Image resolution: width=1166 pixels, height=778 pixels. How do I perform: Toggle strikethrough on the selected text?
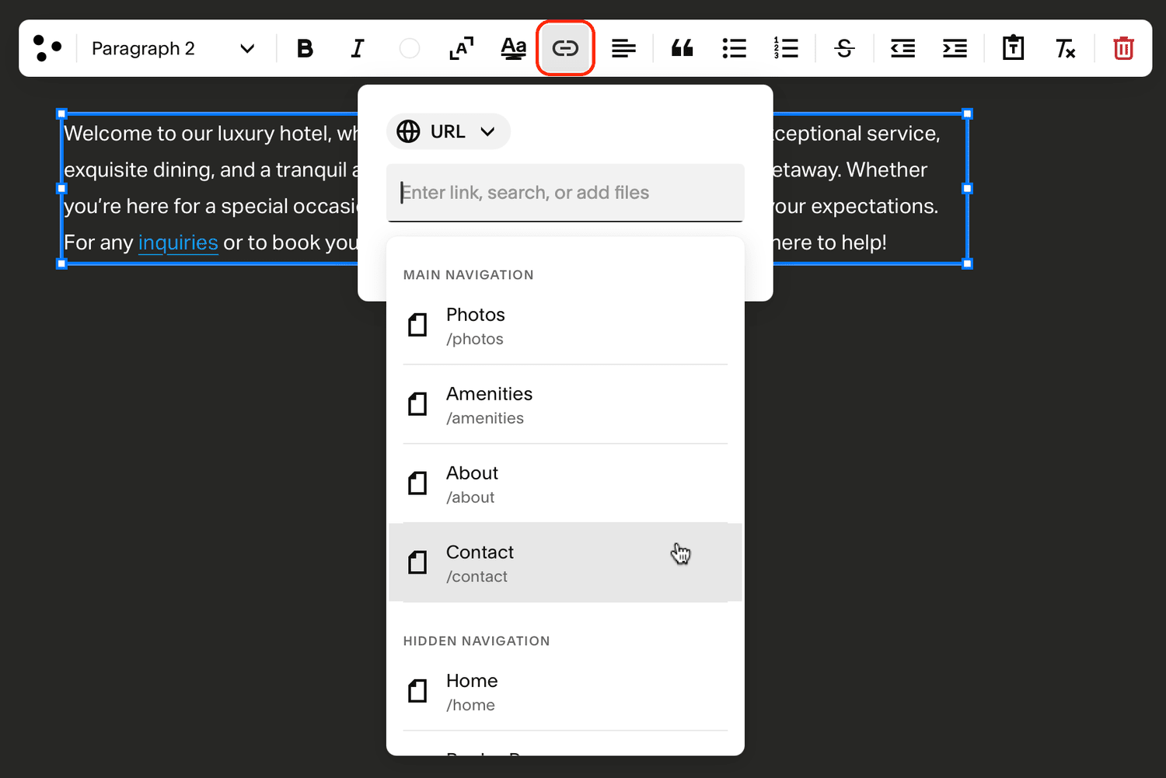point(844,48)
